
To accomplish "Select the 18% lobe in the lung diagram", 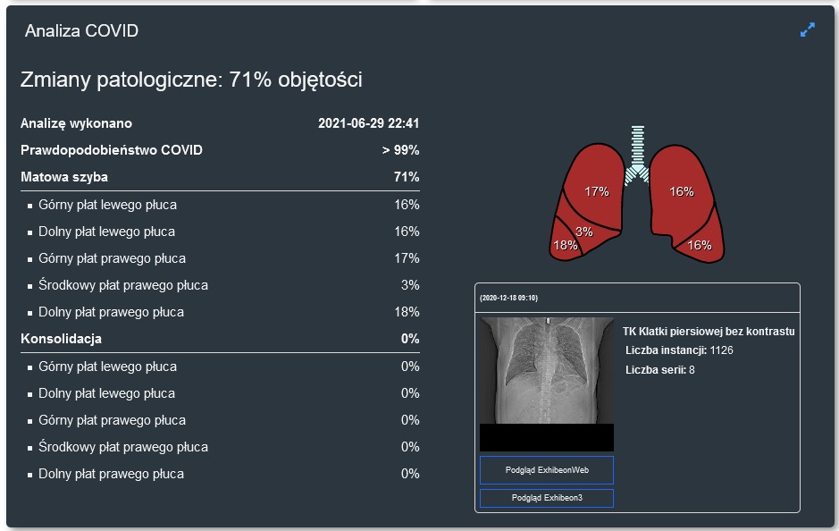I will (565, 245).
